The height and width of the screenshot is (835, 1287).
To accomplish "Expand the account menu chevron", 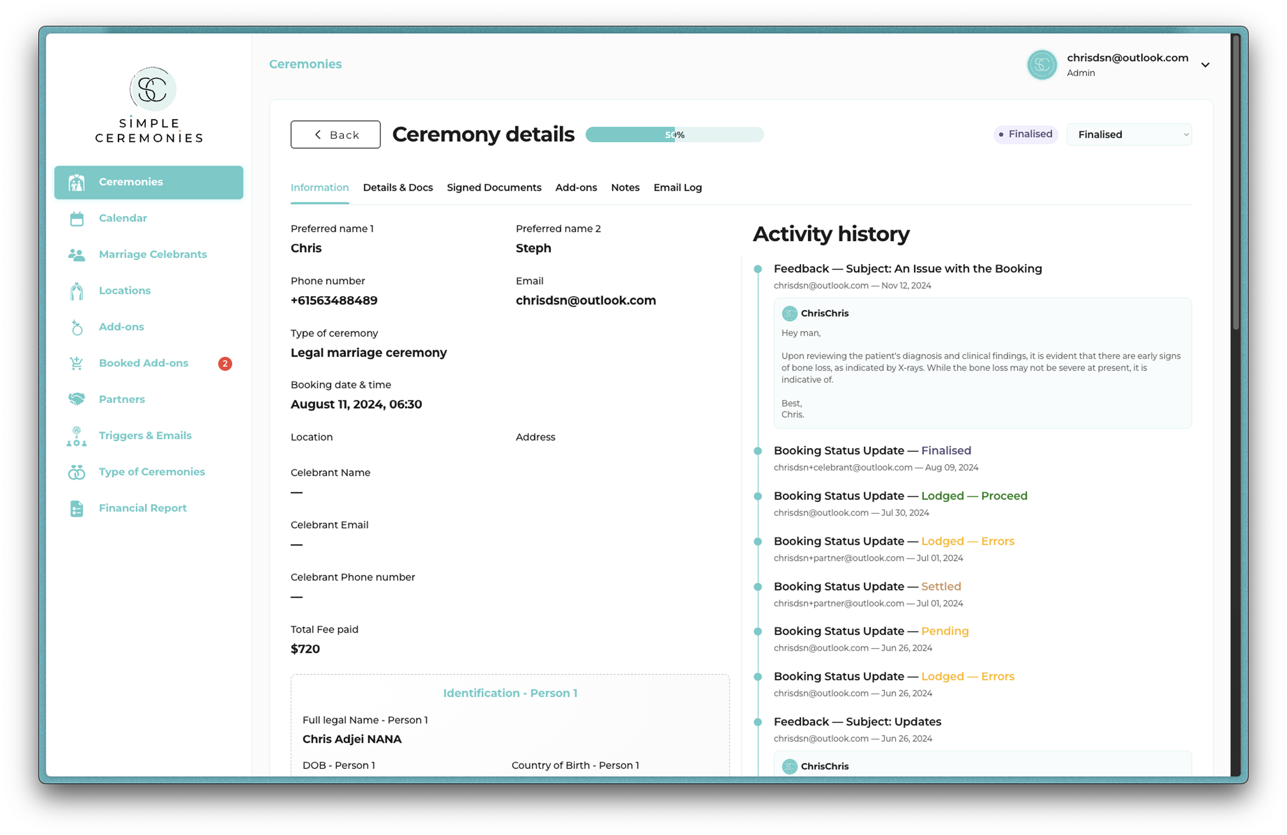I will [x=1205, y=65].
